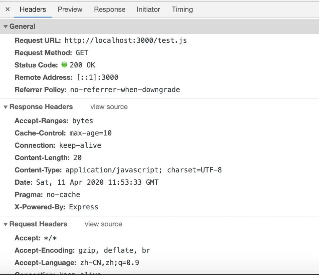The height and width of the screenshot is (275, 319).
Task: Click the Cache-Control header name
Action: pos(40,133)
